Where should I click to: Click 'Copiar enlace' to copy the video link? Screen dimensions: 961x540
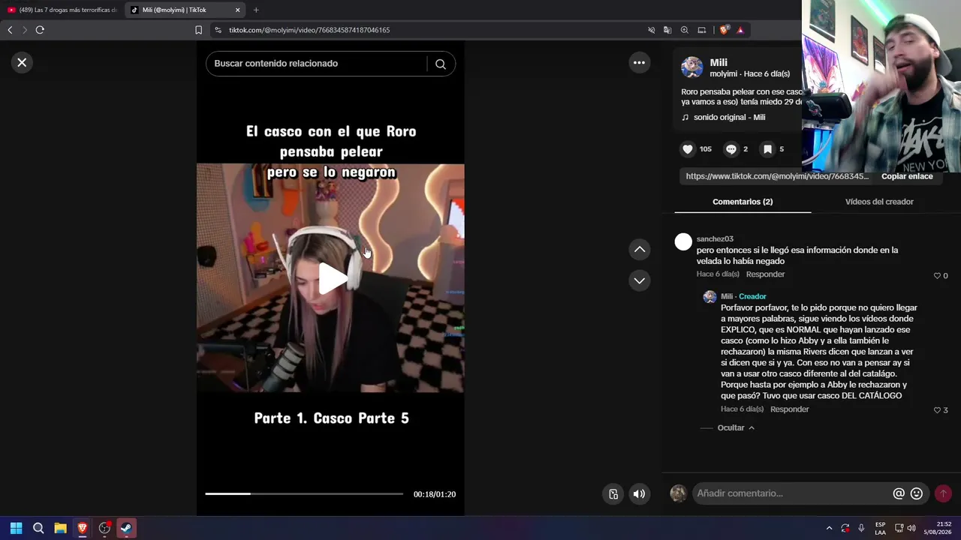pos(907,176)
